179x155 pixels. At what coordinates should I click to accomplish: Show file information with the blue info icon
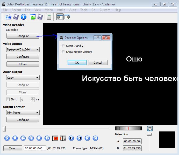point(24,17)
